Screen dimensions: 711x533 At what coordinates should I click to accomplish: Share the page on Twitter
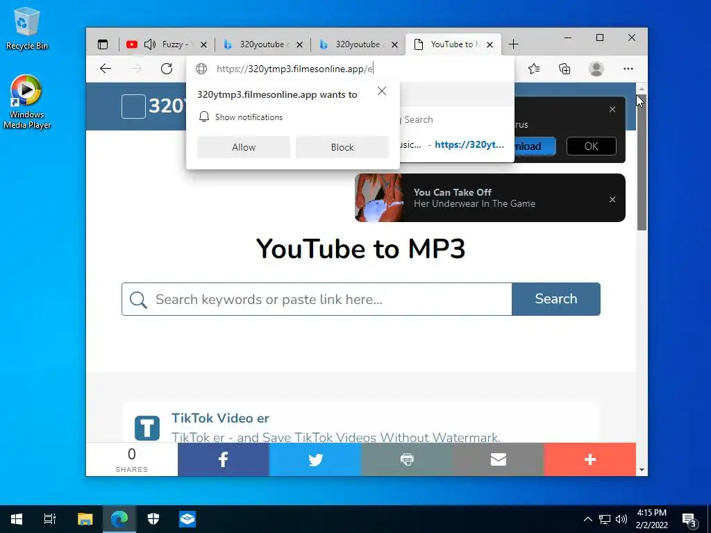(x=315, y=459)
